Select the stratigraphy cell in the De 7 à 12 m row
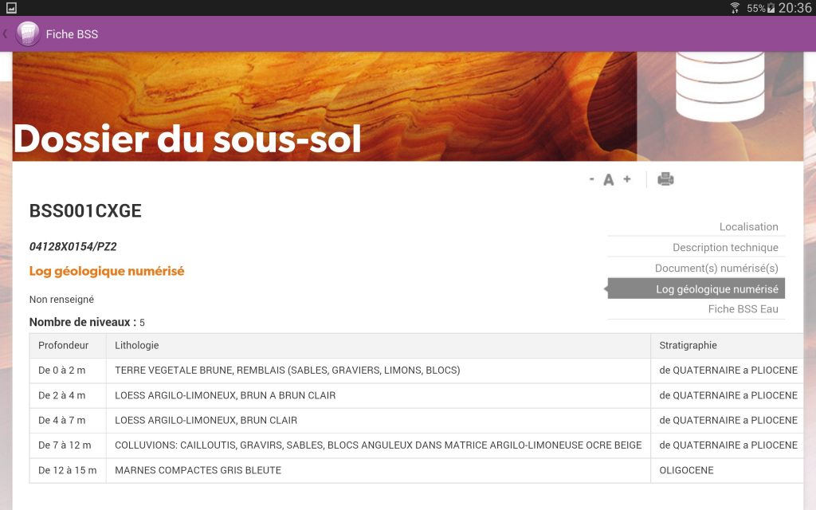Image resolution: width=816 pixels, height=510 pixels. click(x=727, y=445)
